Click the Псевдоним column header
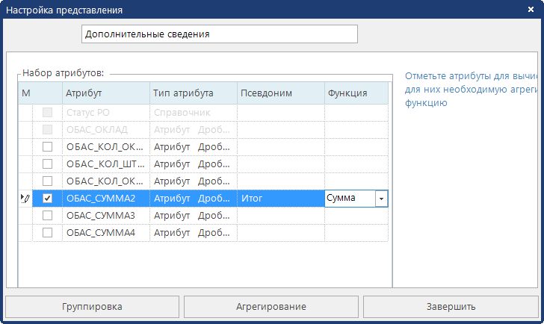 280,93
